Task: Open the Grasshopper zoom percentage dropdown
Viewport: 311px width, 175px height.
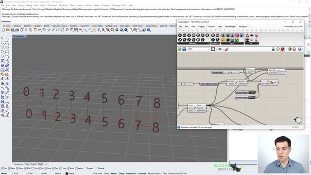Action: (x=208, y=49)
